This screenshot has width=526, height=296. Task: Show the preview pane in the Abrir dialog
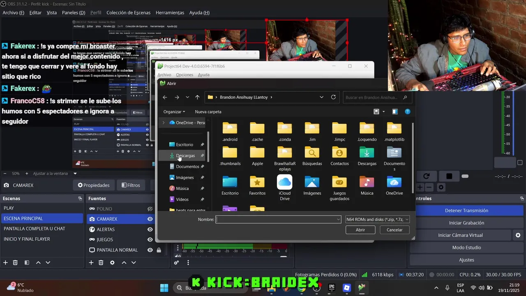click(395, 111)
